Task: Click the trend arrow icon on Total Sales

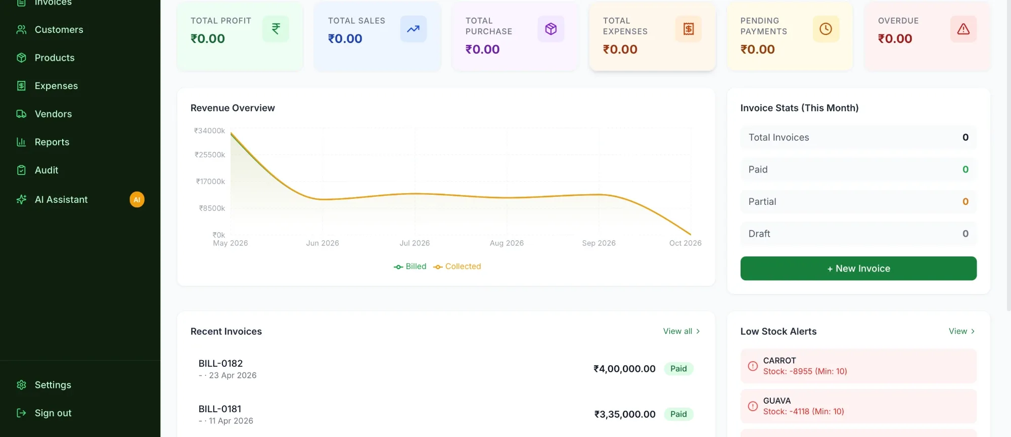Action: (x=413, y=29)
